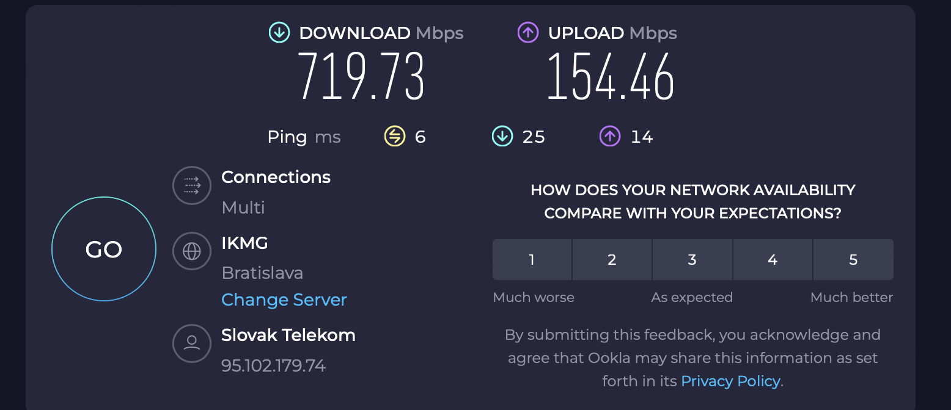This screenshot has width=951, height=410.
Task: Click the purple upload arrow icon beside UPLOAD
Action: pos(528,32)
